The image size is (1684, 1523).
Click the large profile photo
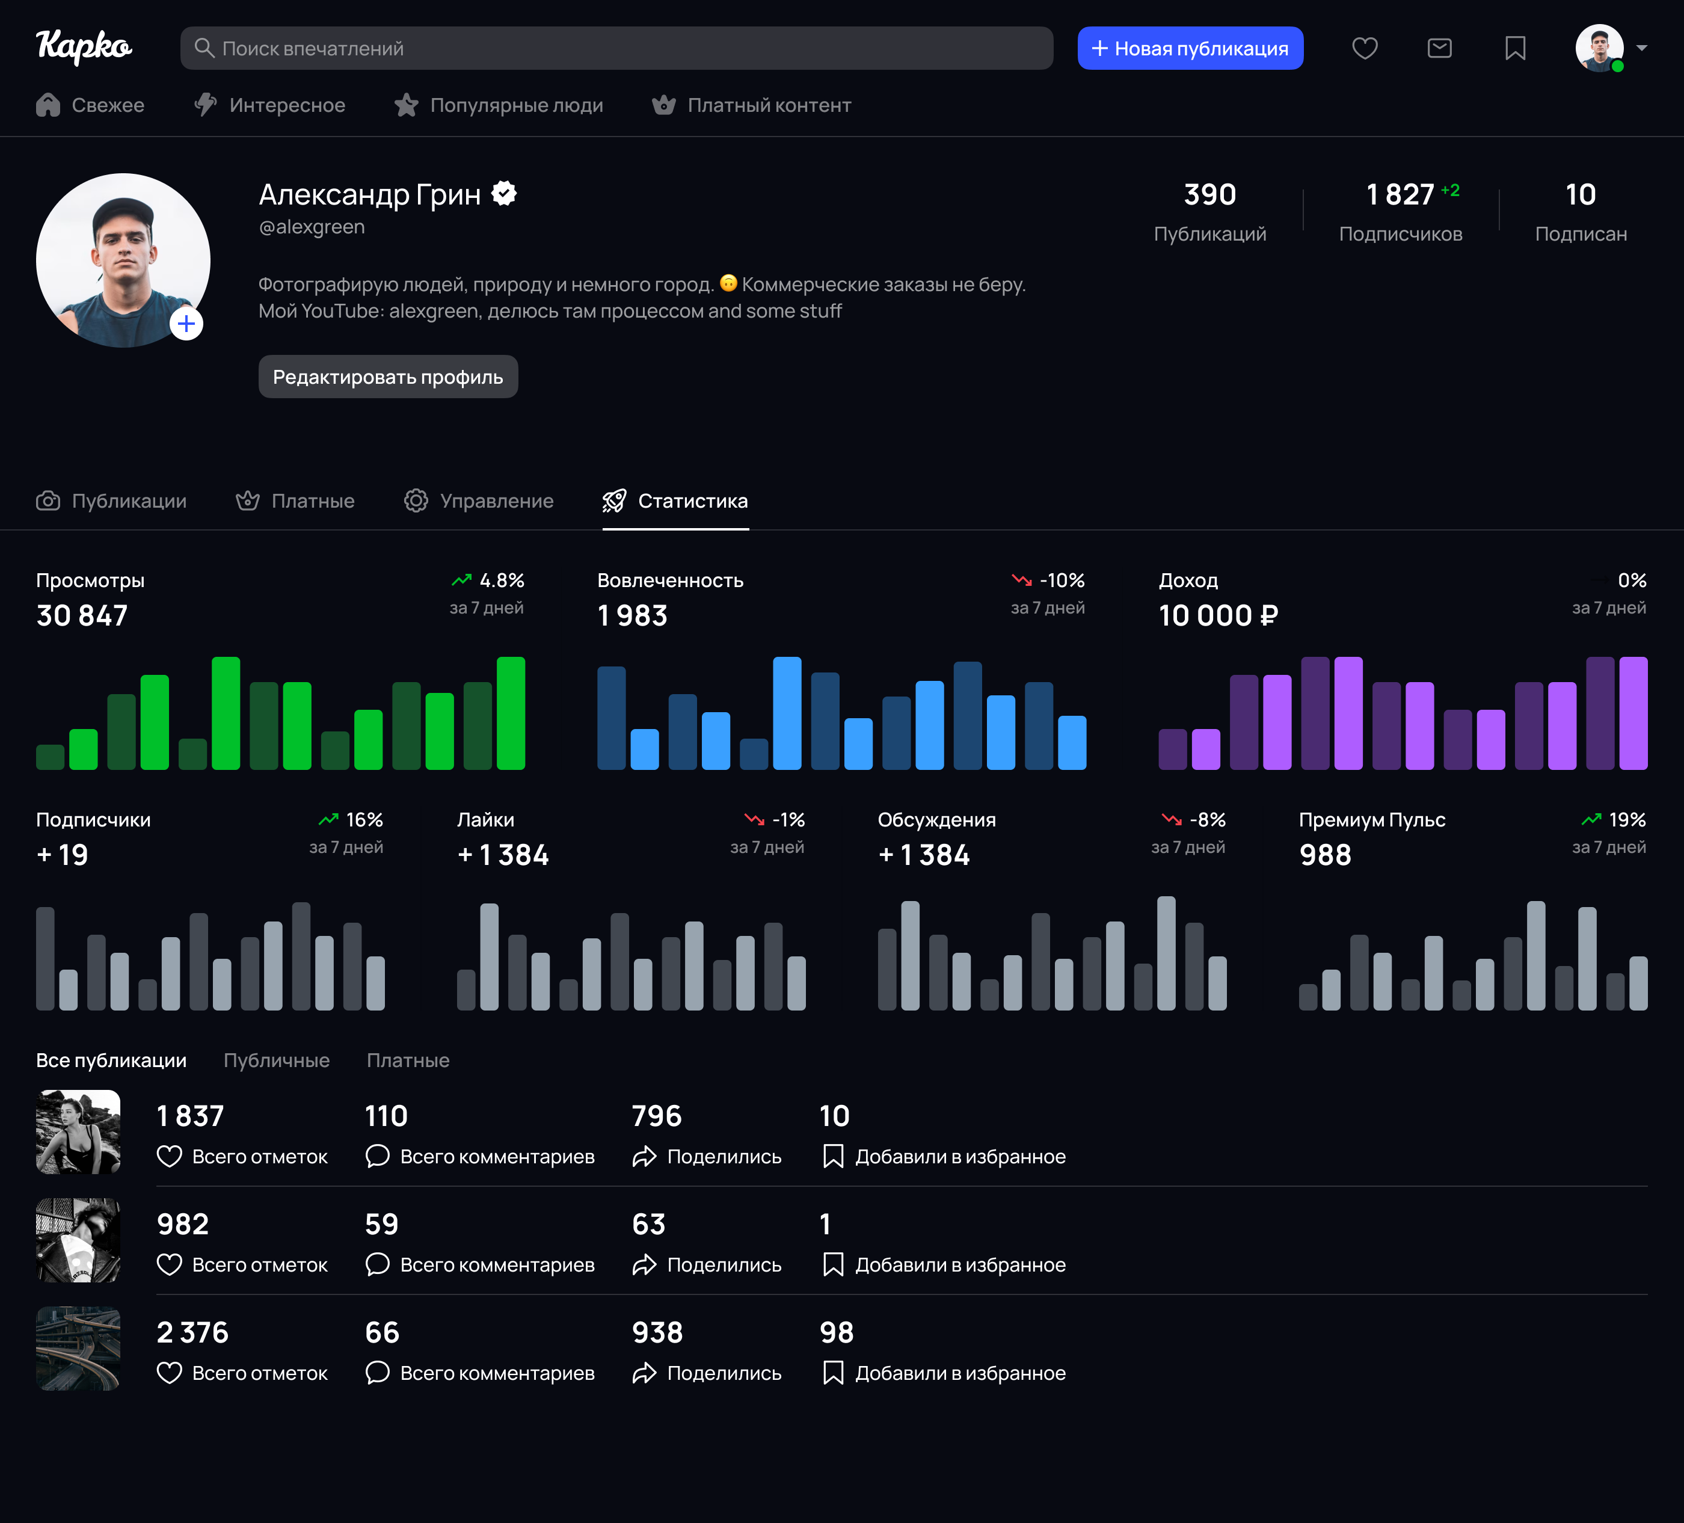(x=123, y=260)
